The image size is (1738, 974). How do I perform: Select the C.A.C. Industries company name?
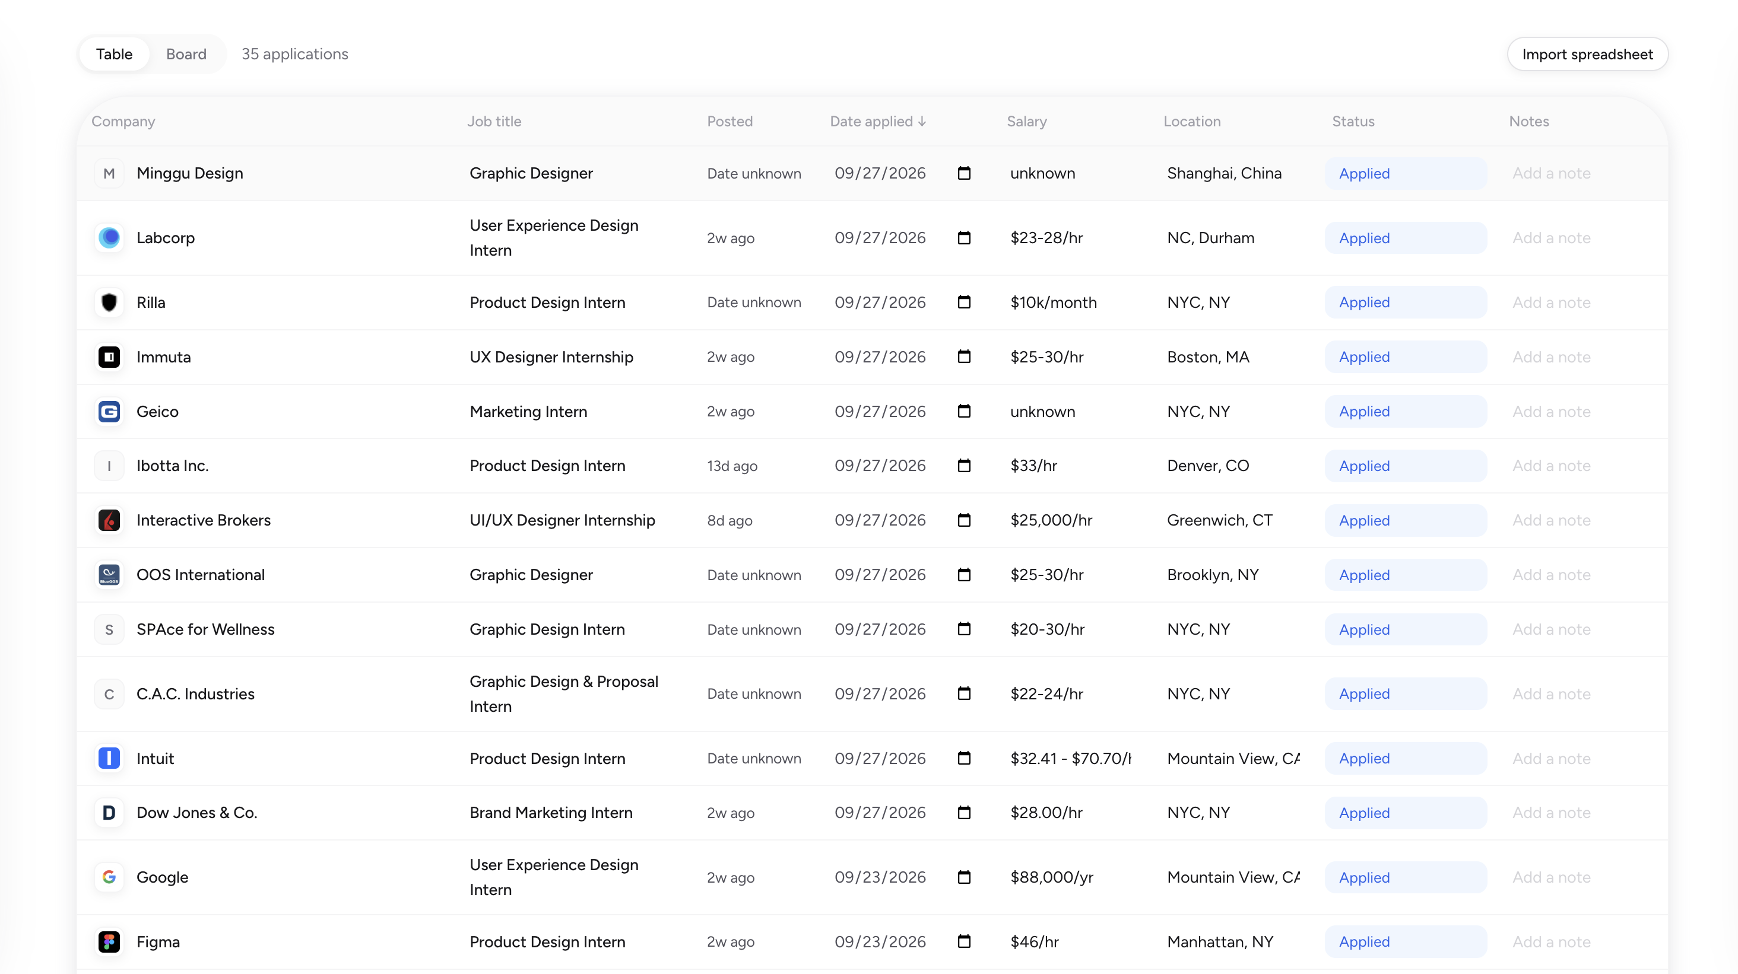point(195,693)
